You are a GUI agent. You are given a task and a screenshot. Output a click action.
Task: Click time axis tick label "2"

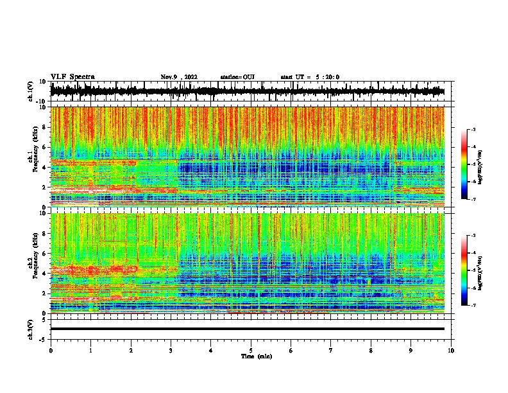pyautogui.click(x=131, y=351)
